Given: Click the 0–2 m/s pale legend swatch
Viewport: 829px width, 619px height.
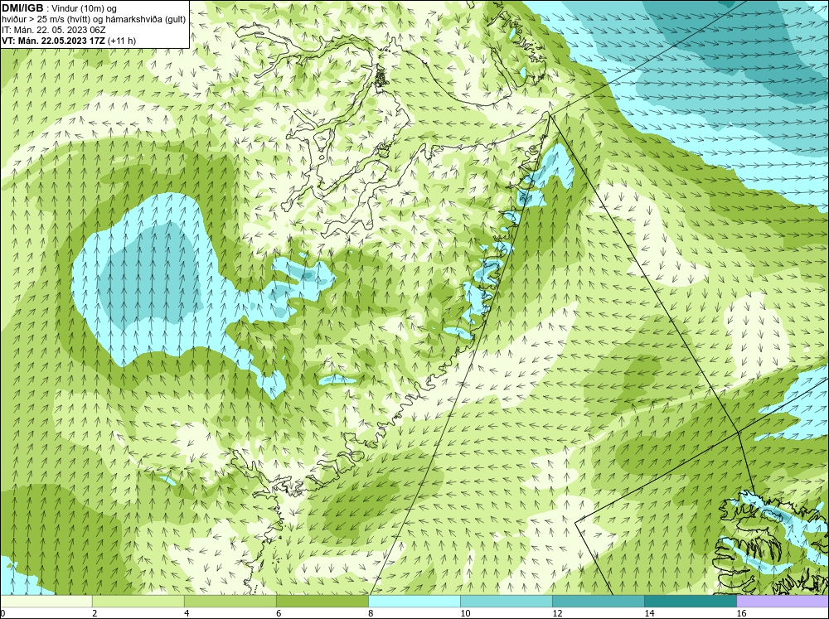Looking at the screenshot, I should point(46,601).
